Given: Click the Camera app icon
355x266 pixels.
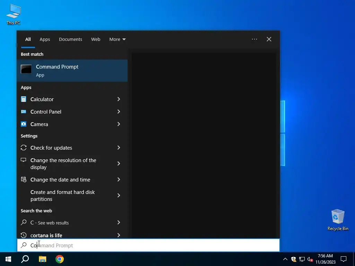Looking at the screenshot, I should tap(24, 124).
